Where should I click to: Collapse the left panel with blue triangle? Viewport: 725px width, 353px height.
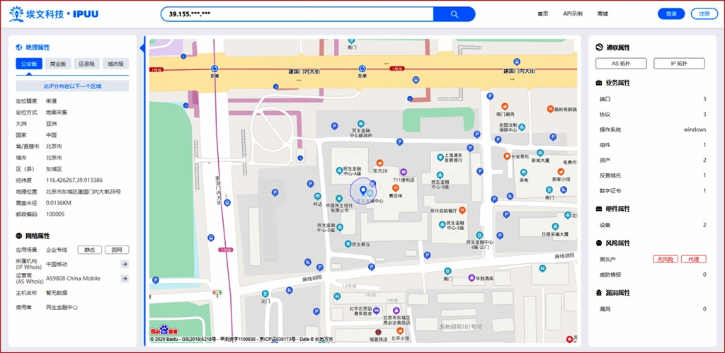(142, 48)
